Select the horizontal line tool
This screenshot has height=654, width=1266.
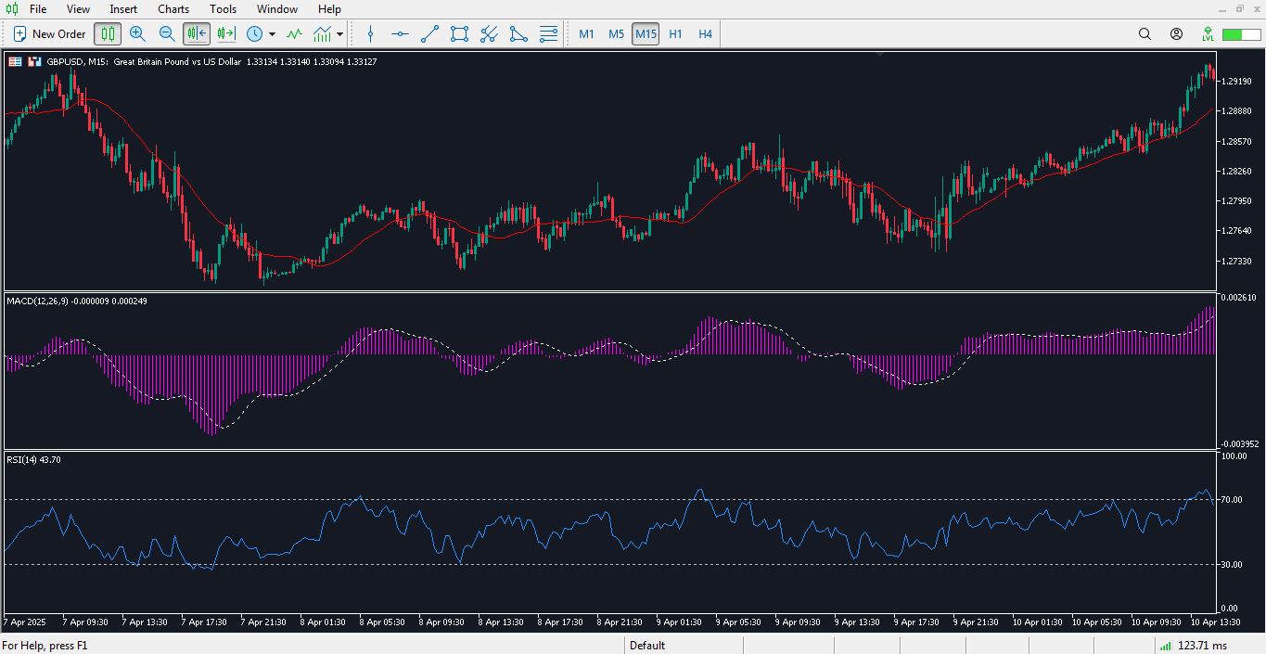coord(400,34)
